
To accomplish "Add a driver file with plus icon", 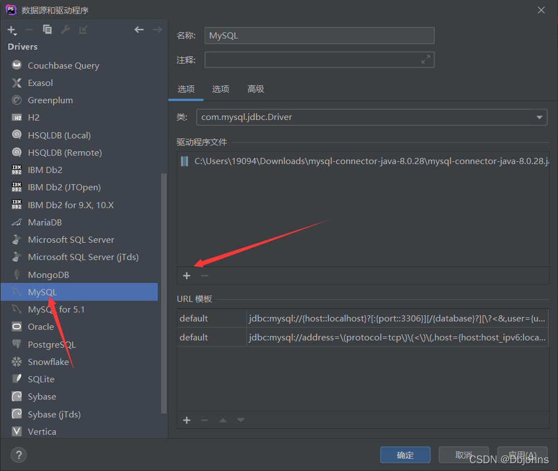I will (187, 276).
